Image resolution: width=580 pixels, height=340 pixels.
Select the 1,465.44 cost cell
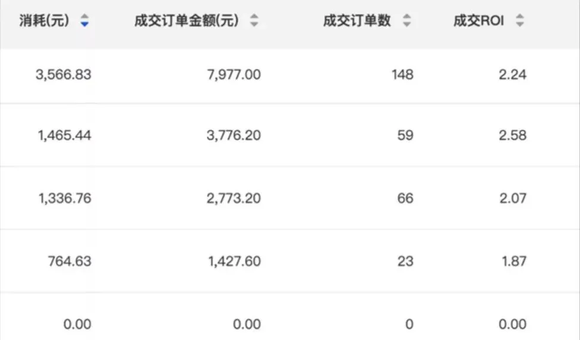coord(64,135)
